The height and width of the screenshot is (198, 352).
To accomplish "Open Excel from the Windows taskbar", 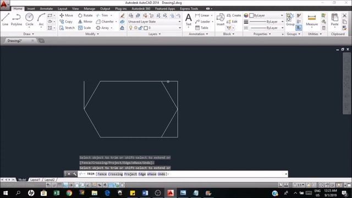I will [x=56, y=193].
